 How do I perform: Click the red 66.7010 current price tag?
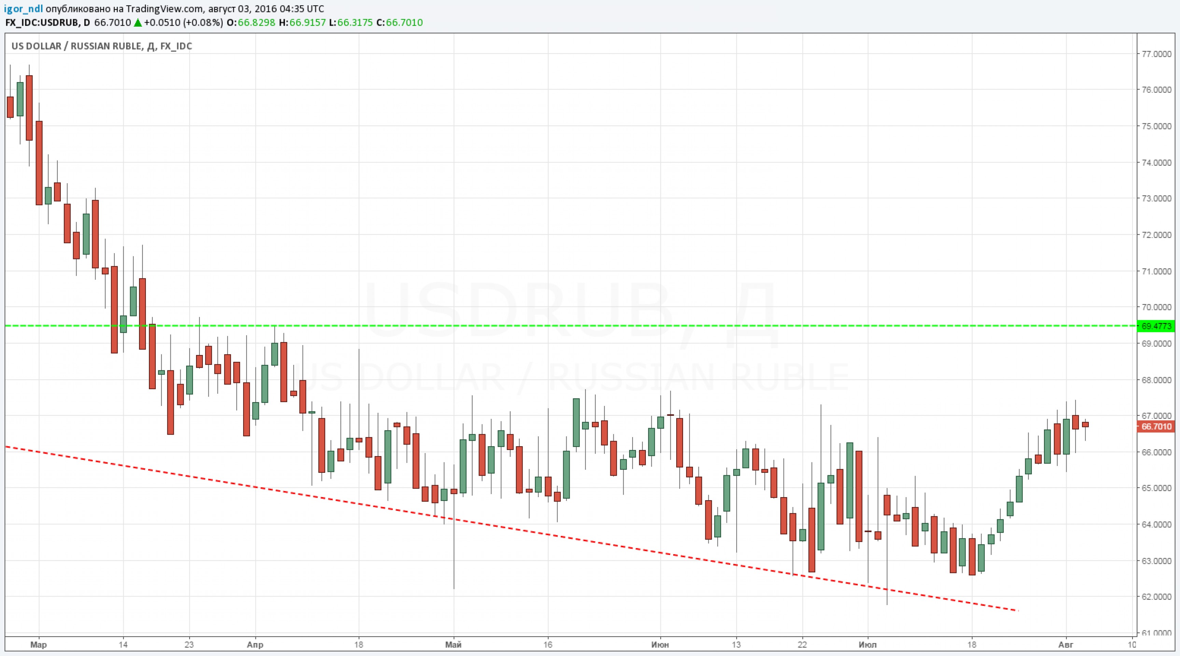pyautogui.click(x=1156, y=426)
